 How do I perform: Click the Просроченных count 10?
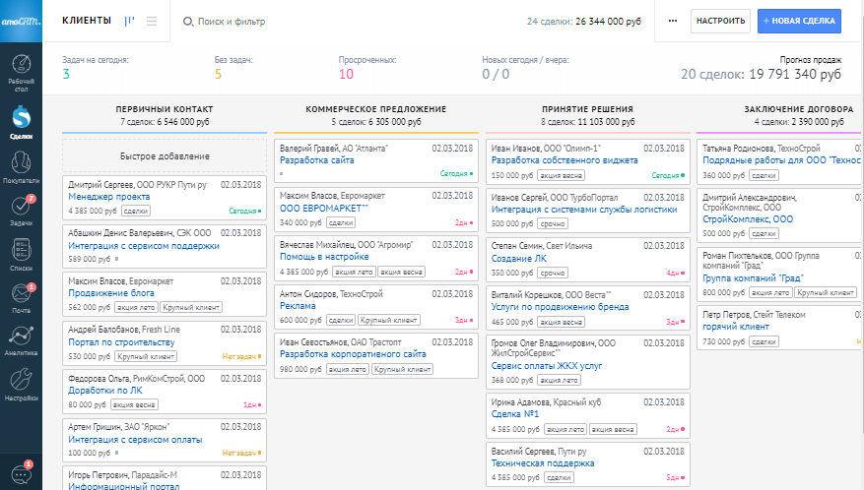point(346,75)
